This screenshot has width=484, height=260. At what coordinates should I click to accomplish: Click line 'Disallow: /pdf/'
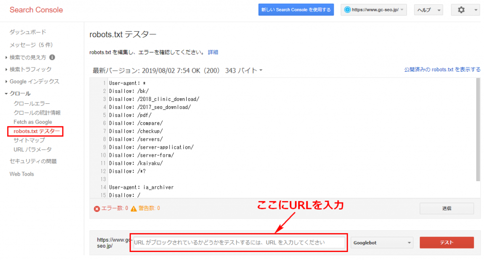[130, 115]
